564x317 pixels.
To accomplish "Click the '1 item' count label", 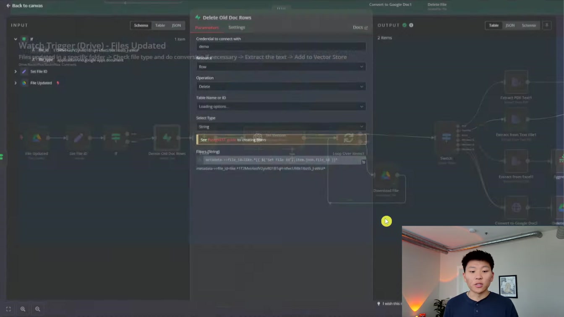I will [x=180, y=39].
